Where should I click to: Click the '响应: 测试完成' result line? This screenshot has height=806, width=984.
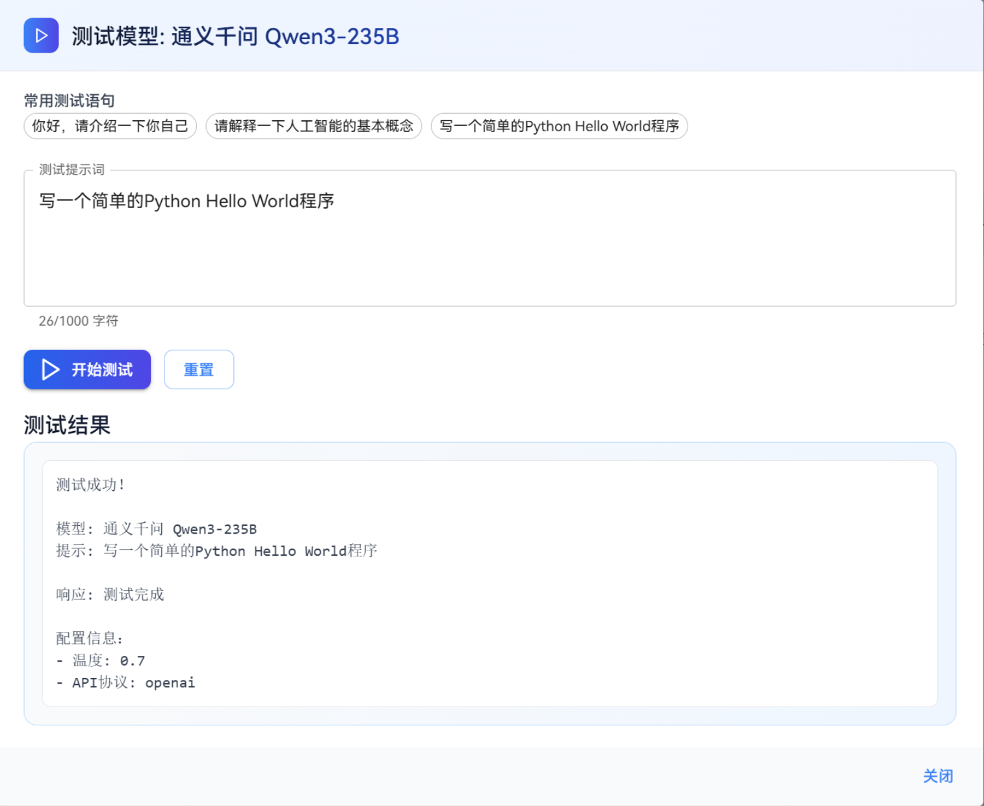tap(110, 595)
